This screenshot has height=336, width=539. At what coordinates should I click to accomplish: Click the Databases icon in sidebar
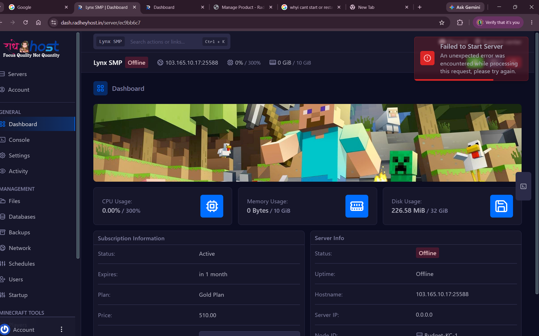3,217
